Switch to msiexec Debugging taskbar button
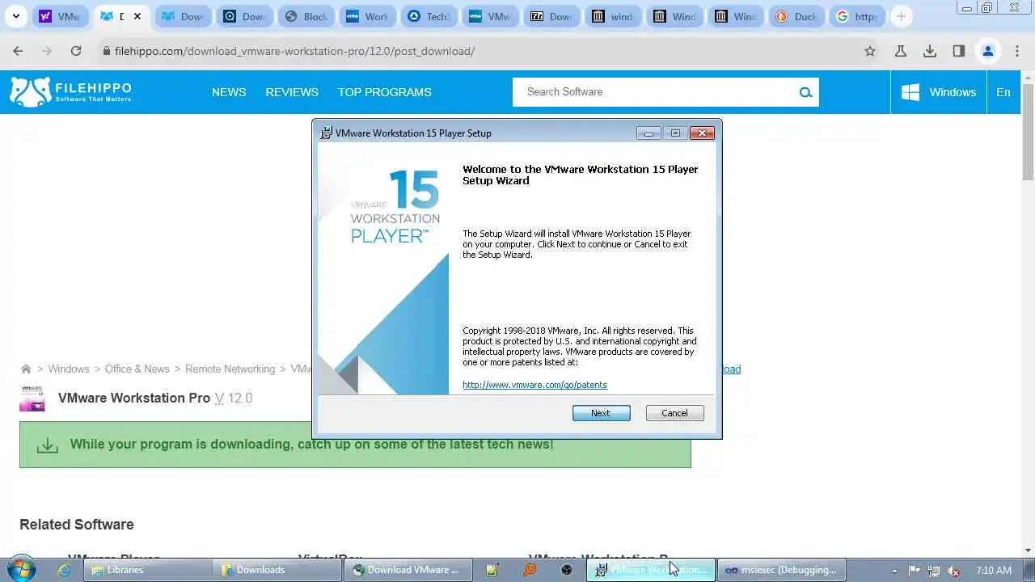Screen dimensions: 1035x582 [781, 570]
